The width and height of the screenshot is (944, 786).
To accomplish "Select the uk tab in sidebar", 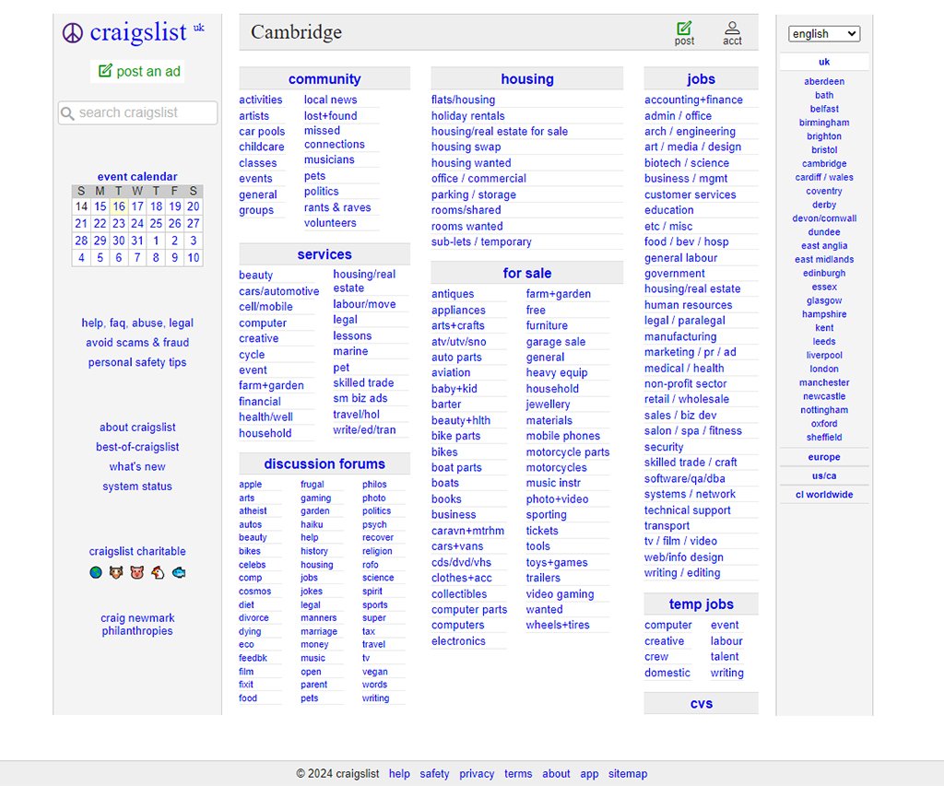I will [x=823, y=61].
